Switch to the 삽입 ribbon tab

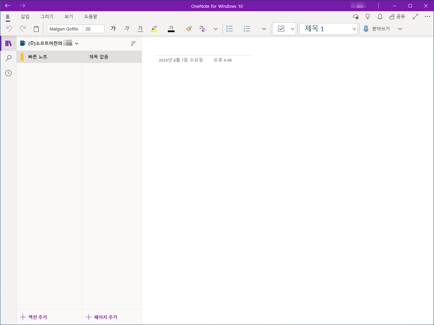(x=25, y=16)
